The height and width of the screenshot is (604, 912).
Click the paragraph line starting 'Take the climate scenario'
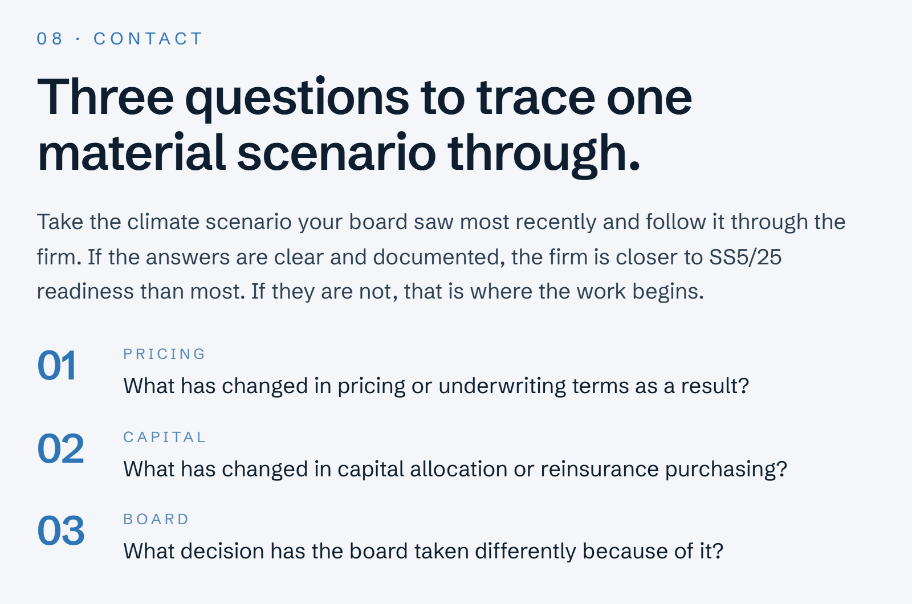441,222
